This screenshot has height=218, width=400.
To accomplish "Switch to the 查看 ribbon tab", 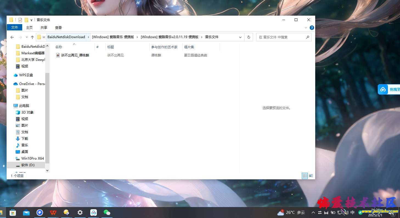I will [x=58, y=27].
